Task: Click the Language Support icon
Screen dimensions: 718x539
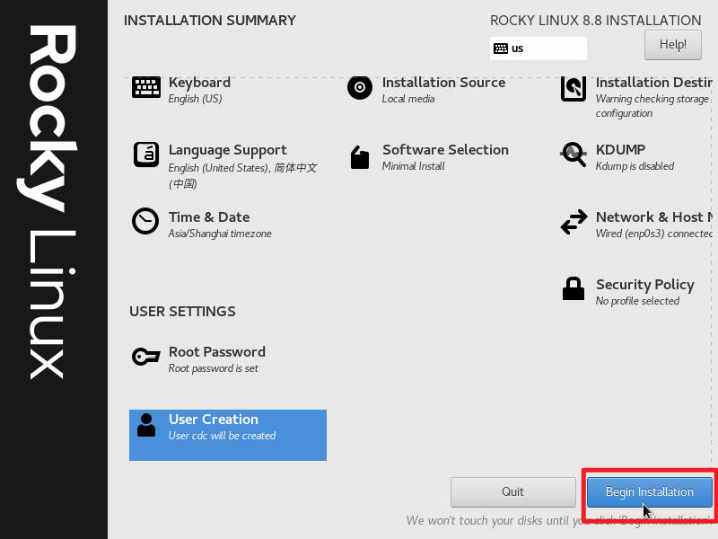Action: (146, 154)
